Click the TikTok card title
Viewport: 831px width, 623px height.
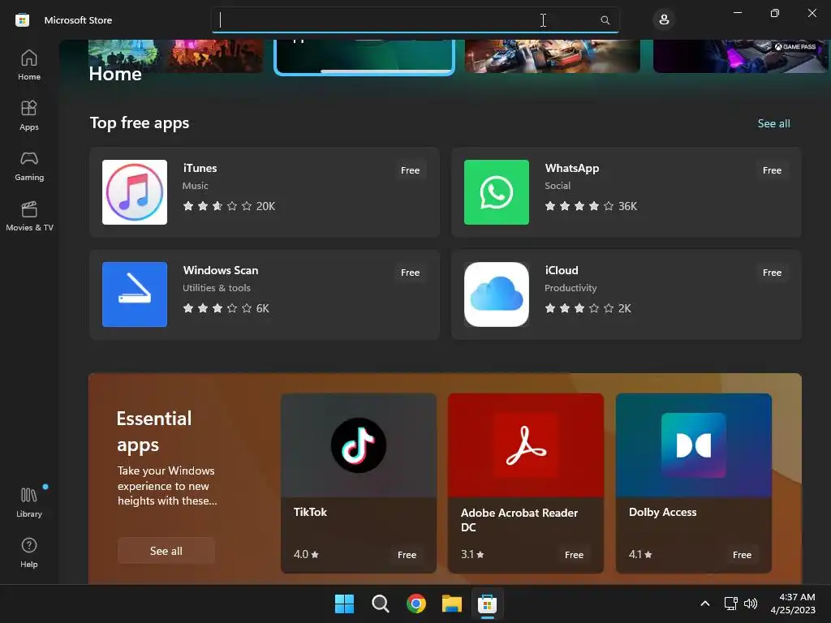(x=310, y=512)
